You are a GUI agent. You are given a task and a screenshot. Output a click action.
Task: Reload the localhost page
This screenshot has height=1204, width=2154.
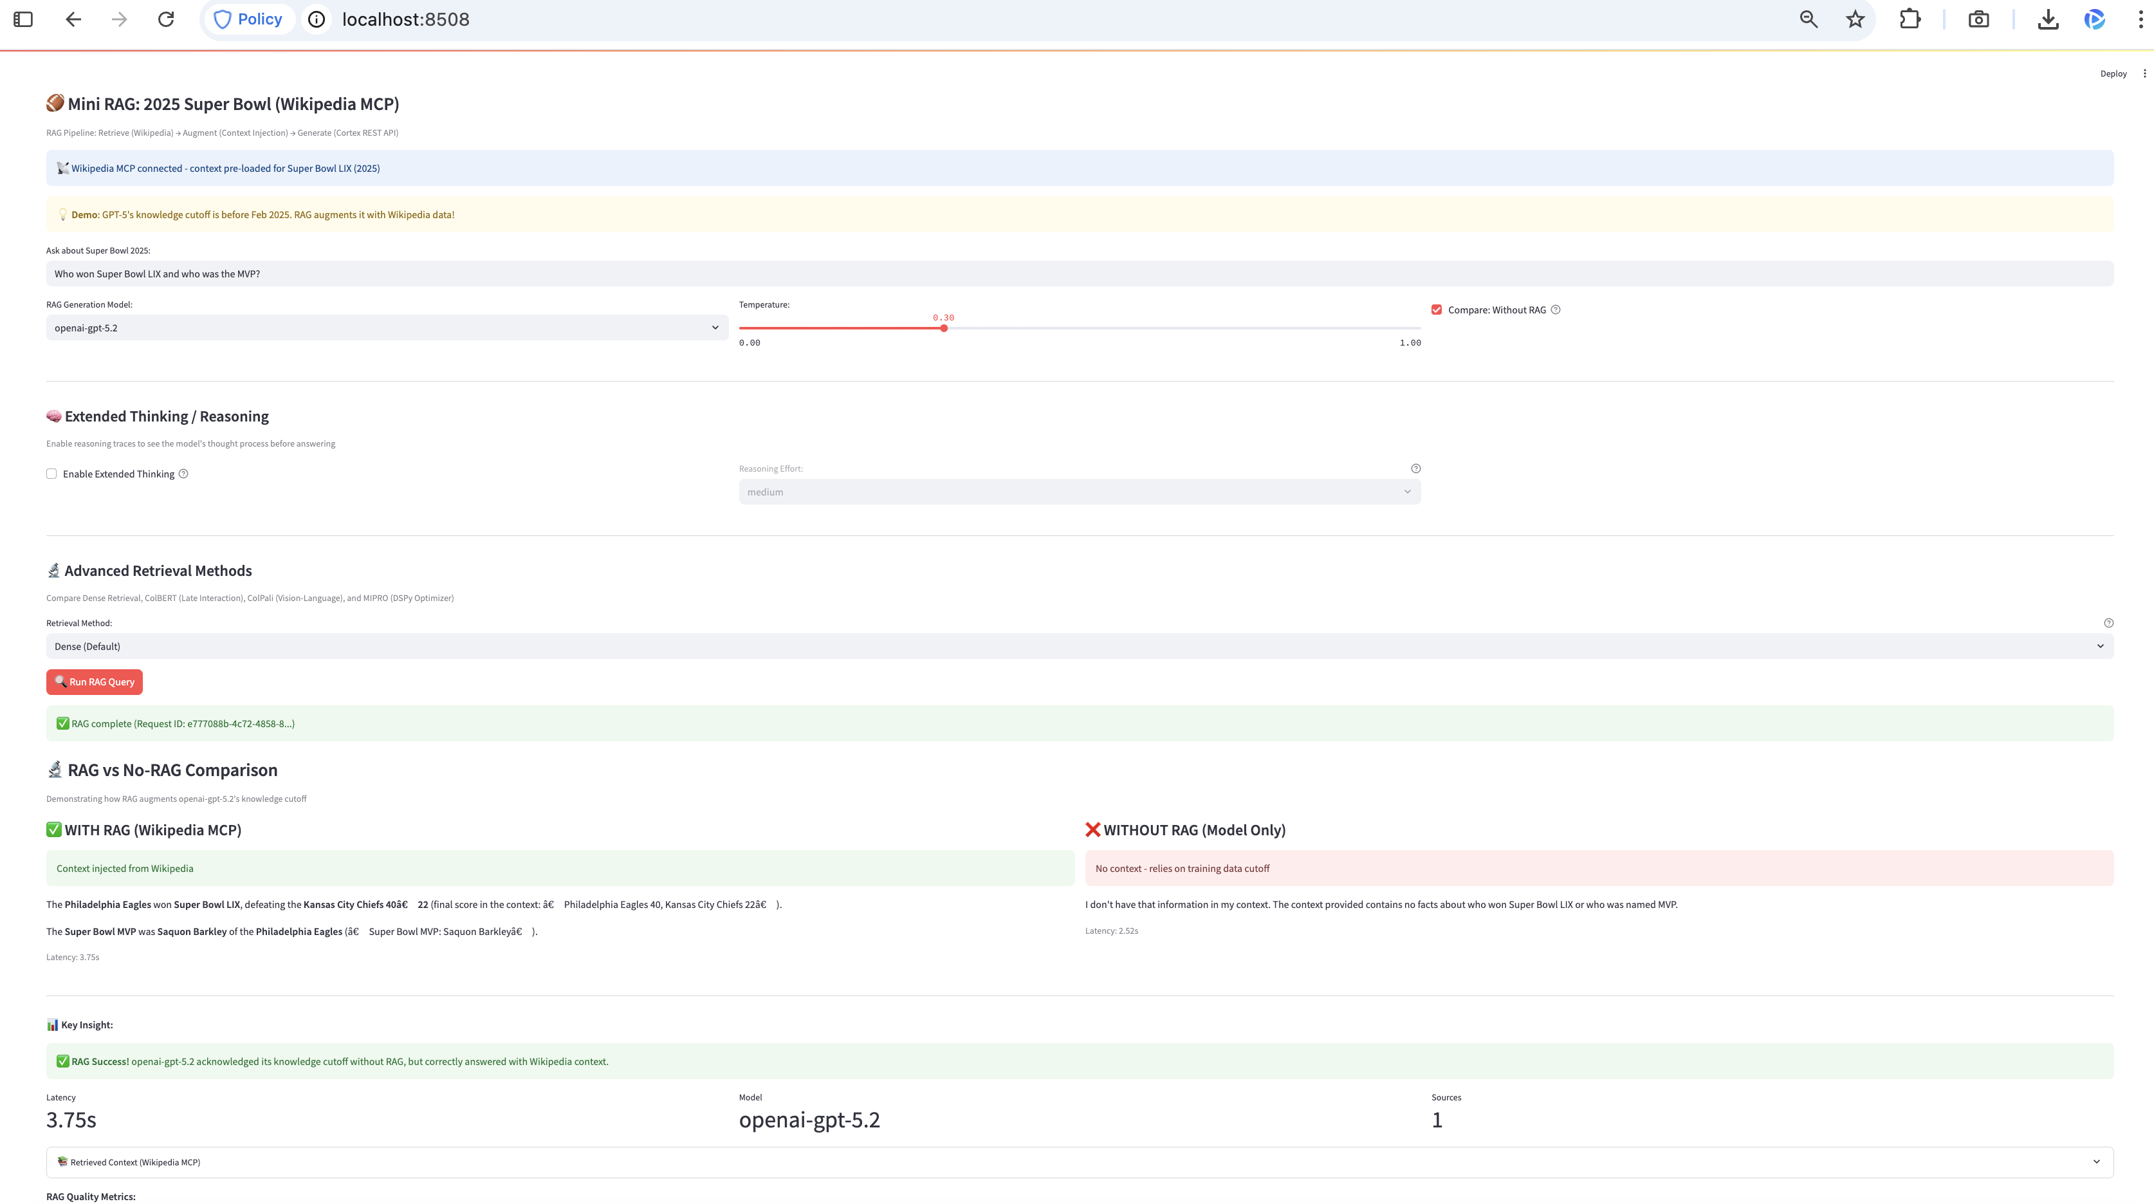165,19
